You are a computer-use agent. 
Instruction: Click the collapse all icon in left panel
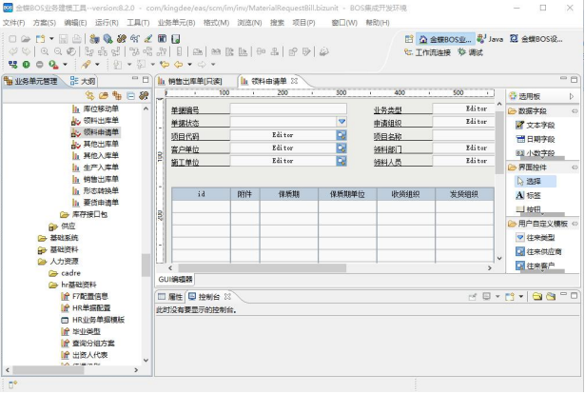click(x=130, y=96)
